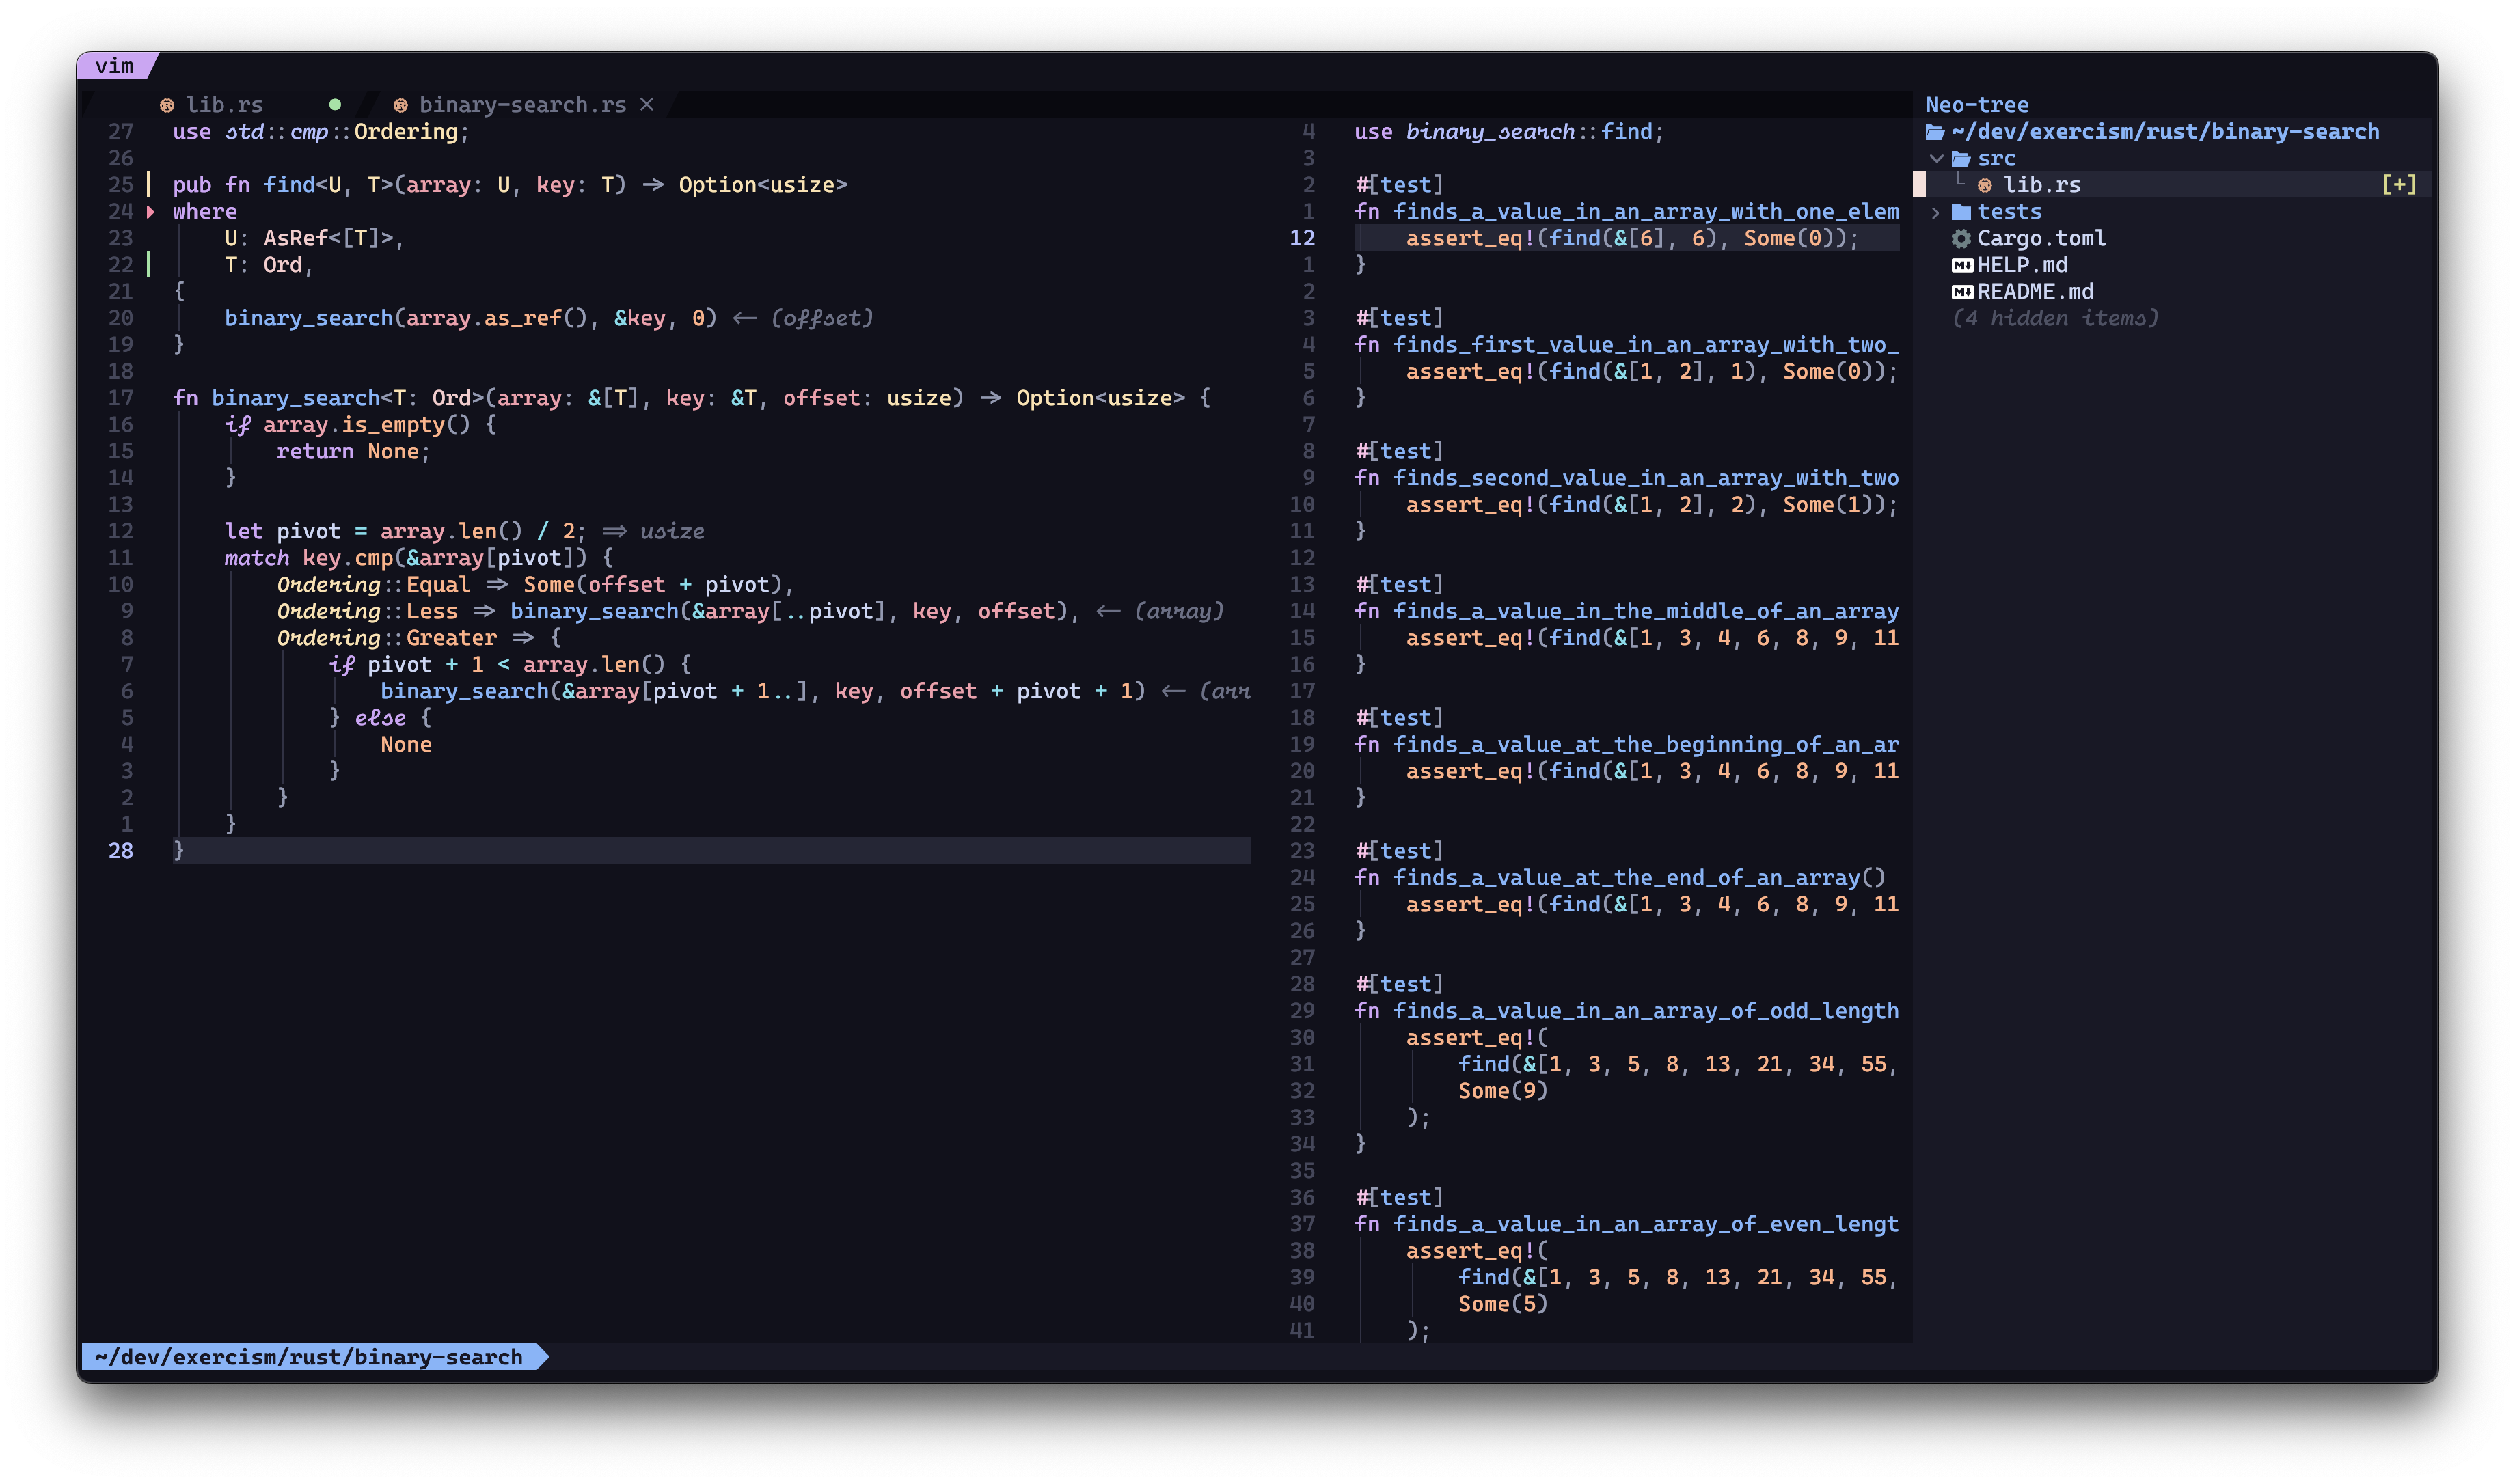Open README.md from Neo-tree
Image resolution: width=2515 pixels, height=1484 pixels.
click(2035, 292)
